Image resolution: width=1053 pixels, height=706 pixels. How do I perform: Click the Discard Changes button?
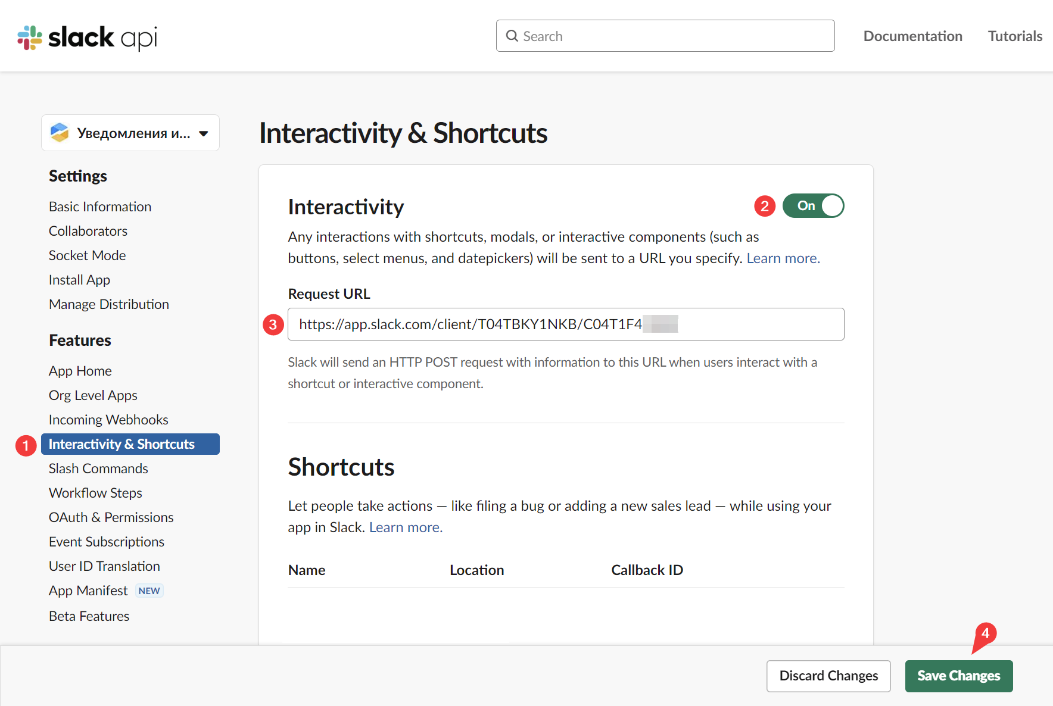click(828, 676)
